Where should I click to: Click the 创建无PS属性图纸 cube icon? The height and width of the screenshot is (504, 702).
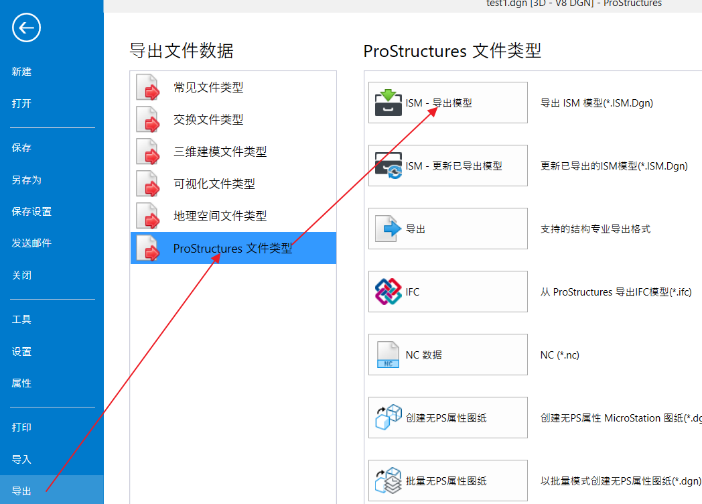(388, 418)
